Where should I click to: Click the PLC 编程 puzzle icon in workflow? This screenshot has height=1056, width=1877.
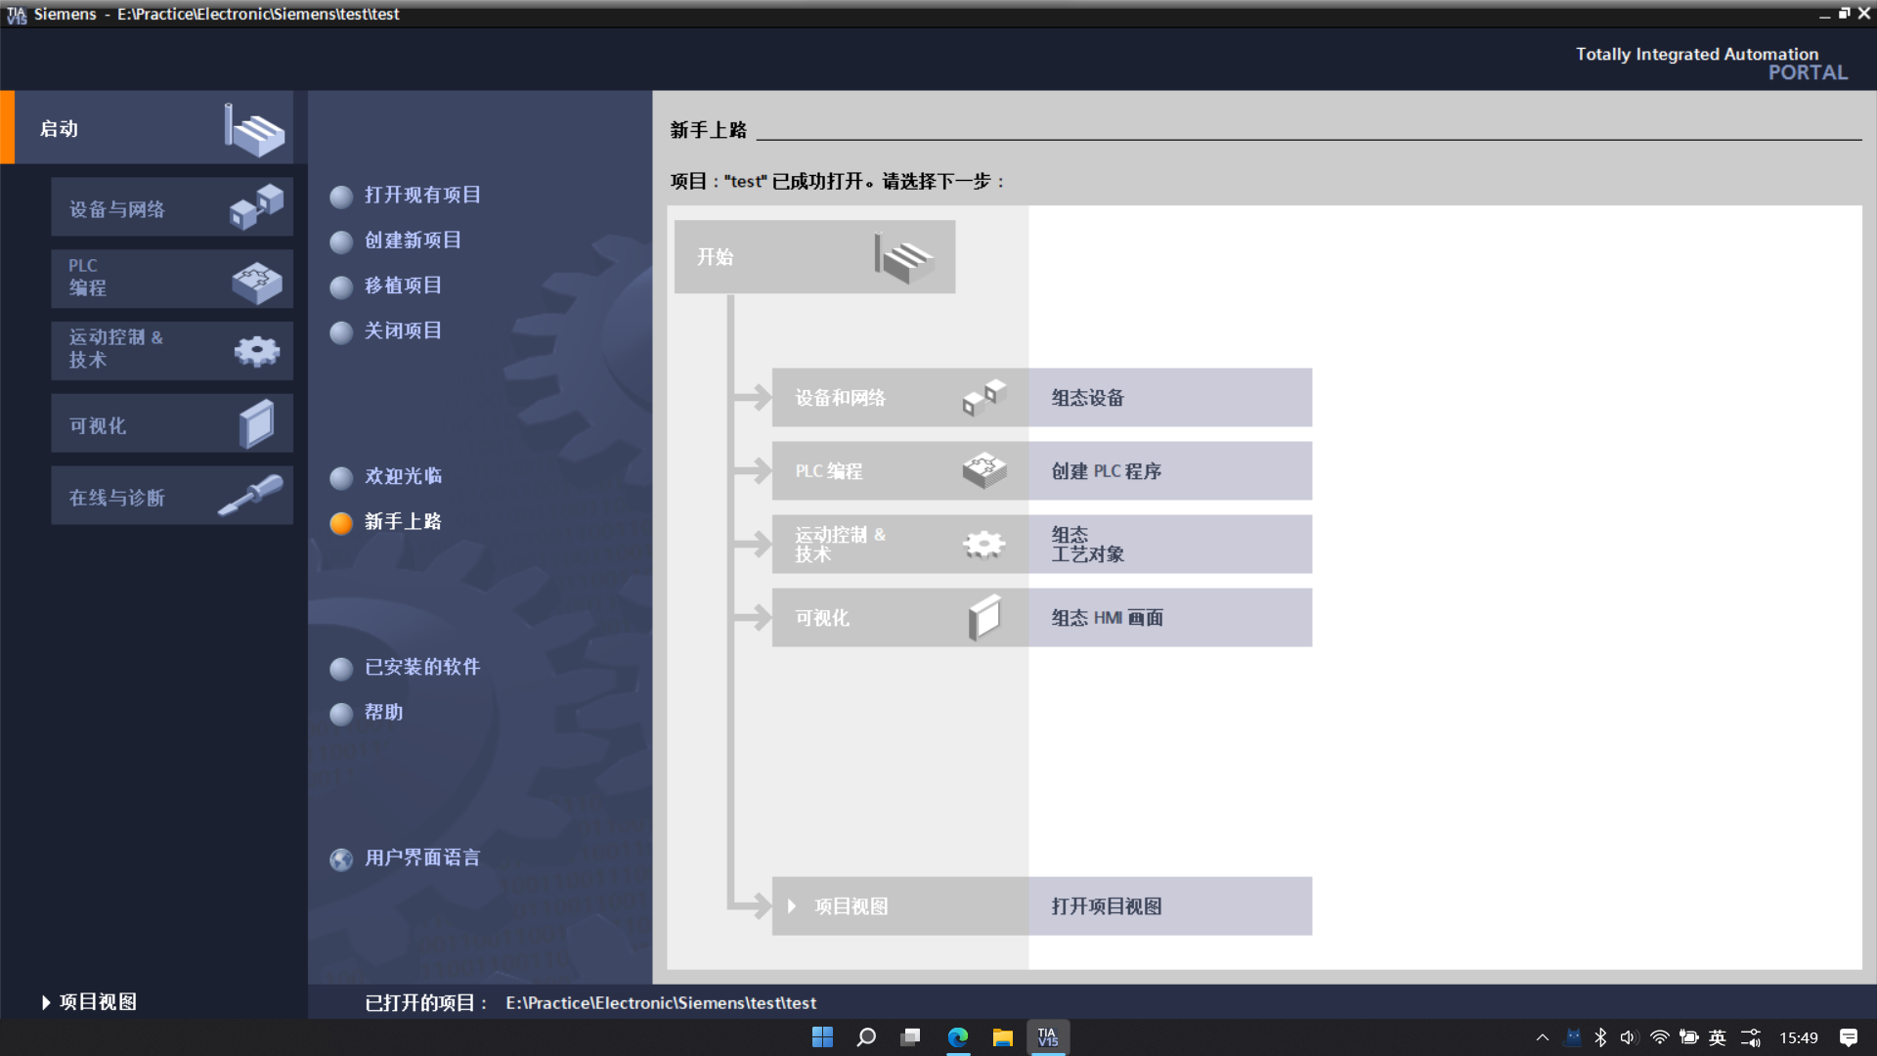(984, 470)
